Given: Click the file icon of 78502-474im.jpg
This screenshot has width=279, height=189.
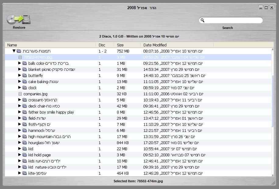Looking at the screenshot, I should click(20, 57).
